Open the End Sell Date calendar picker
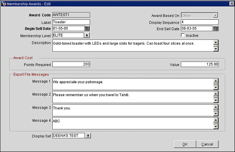Image resolution: width=235 pixels, height=152 pixels. point(216,29)
